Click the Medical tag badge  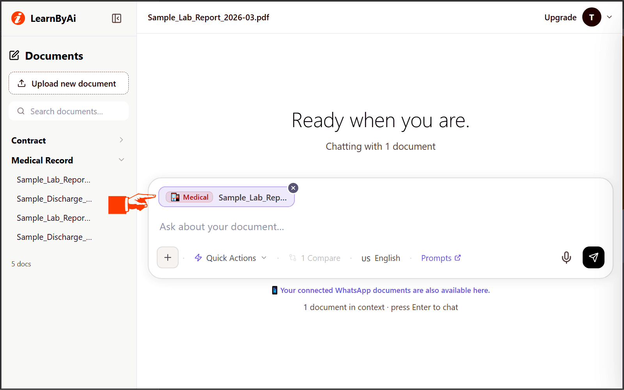[x=190, y=197]
